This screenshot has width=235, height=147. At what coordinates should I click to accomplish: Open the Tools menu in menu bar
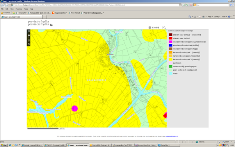pyautogui.click(x=26, y=9)
